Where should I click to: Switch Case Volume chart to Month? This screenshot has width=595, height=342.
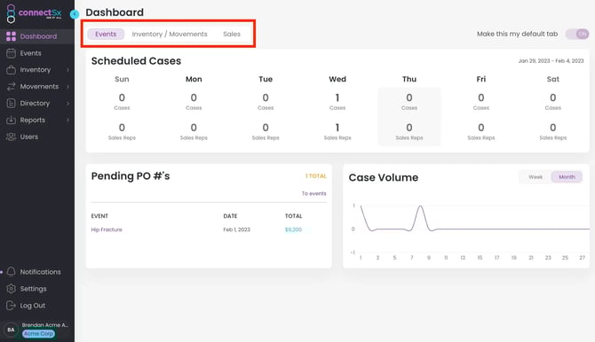coord(567,177)
